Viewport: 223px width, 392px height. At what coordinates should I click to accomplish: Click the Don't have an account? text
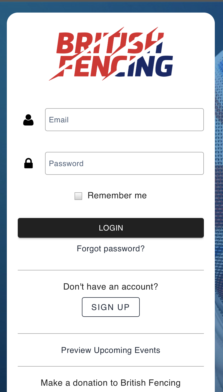click(x=111, y=287)
